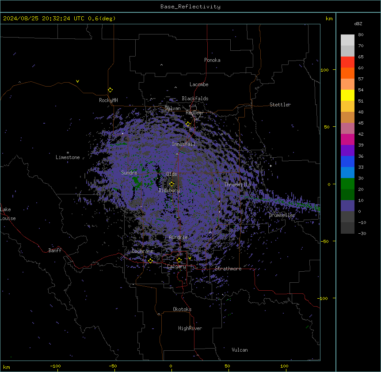
Task: Click the Calgary city label
Action: (177, 266)
